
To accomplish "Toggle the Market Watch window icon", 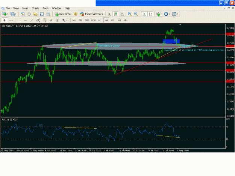I will click(23, 14).
